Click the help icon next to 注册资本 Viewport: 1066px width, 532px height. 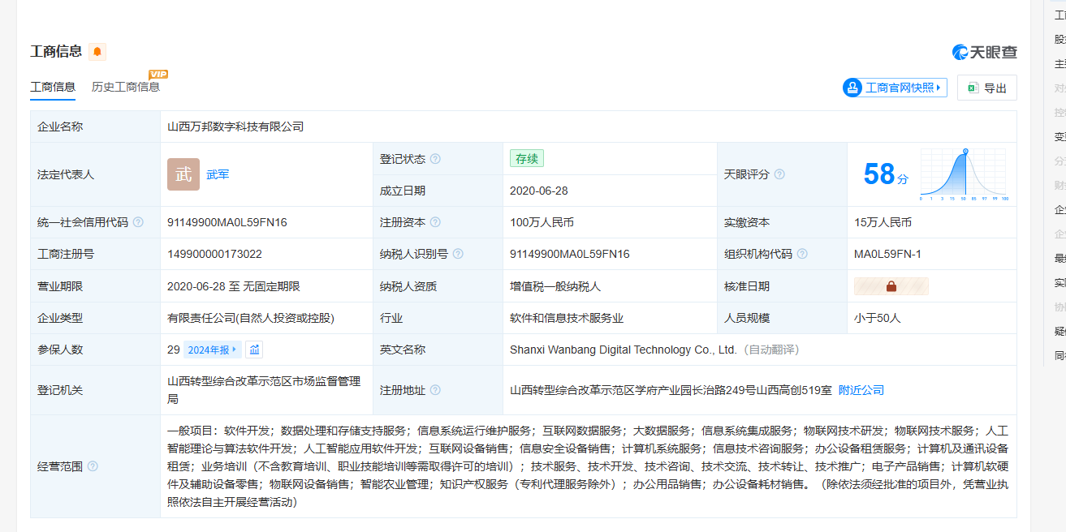pos(435,222)
